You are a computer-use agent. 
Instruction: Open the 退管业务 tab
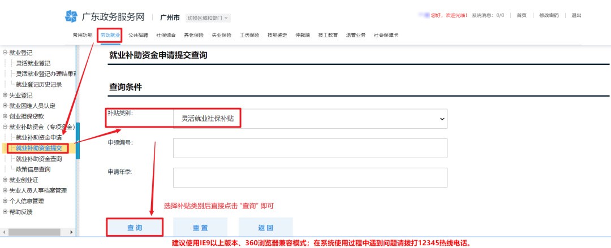[356, 35]
